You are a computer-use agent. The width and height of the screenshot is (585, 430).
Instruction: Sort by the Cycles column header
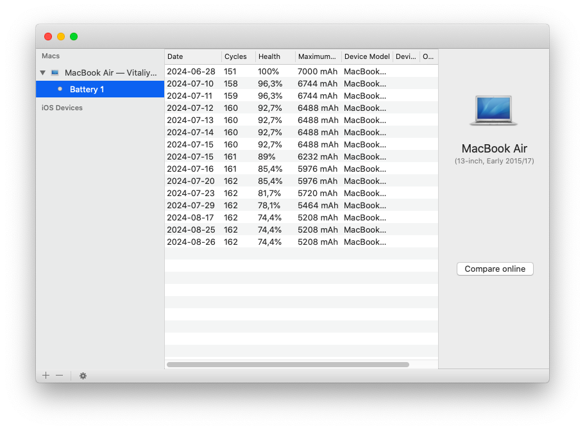(x=239, y=56)
